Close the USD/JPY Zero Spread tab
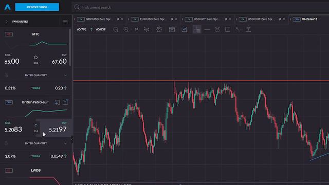Screen dimensions: 329x185 coord(230,20)
